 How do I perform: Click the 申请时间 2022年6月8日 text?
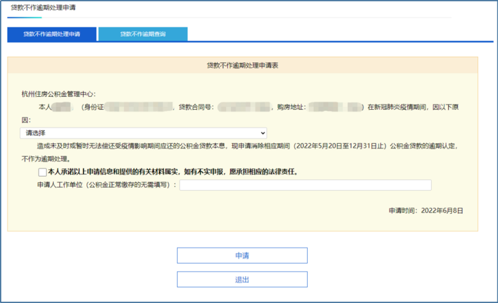tap(426, 210)
